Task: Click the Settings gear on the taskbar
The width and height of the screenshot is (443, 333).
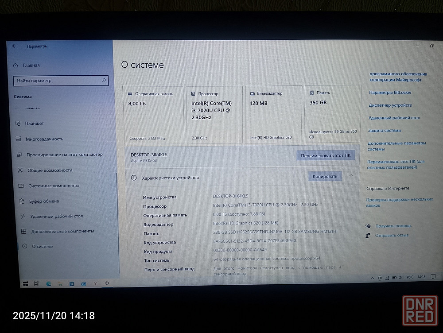Action: [107, 283]
